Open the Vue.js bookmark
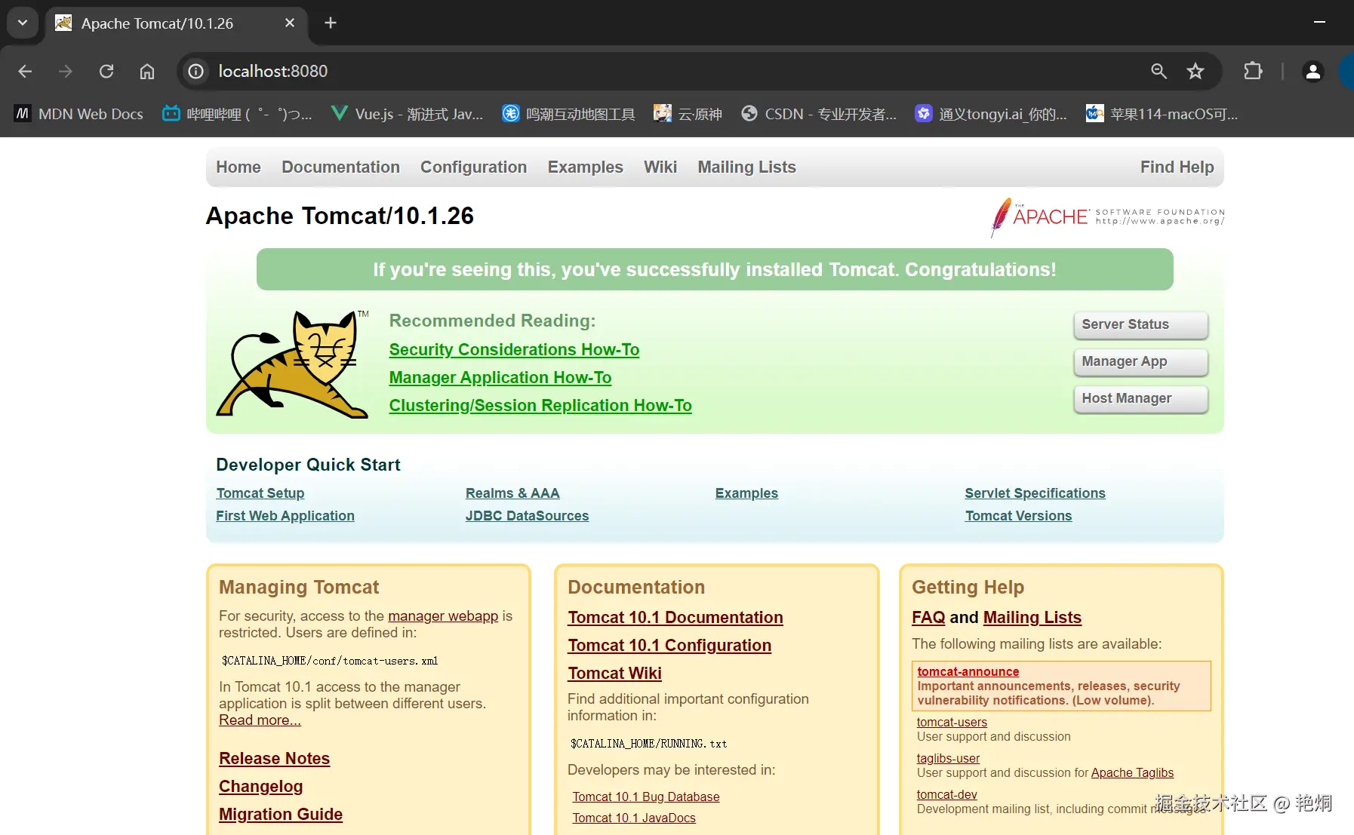This screenshot has width=1354, height=835. tap(407, 114)
